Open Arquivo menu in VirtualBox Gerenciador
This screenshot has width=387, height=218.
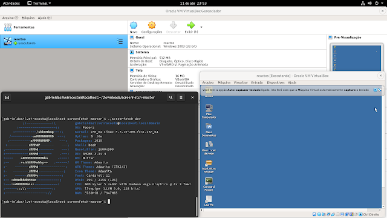pyautogui.click(x=10, y=18)
